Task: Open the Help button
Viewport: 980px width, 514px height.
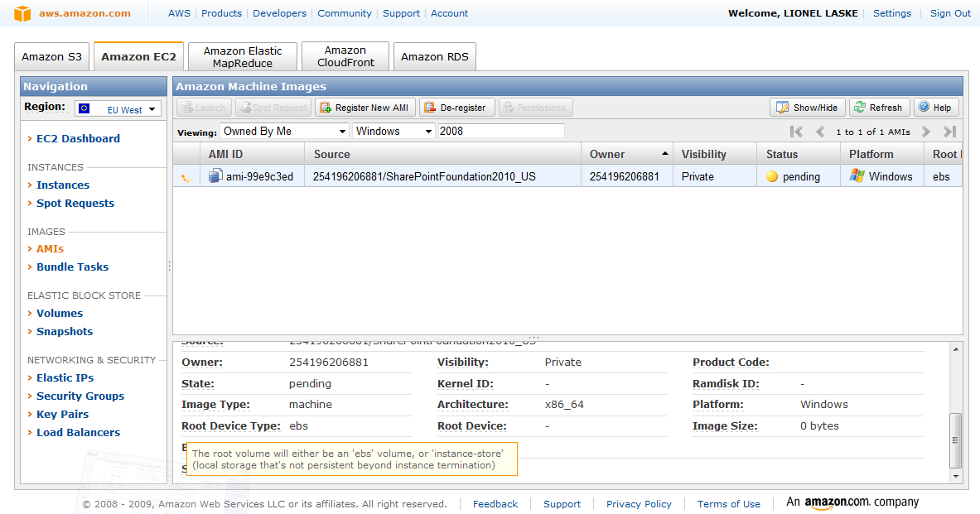Action: (x=935, y=108)
